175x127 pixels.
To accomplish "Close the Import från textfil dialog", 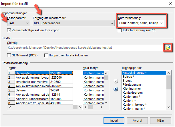I will click(x=170, y=4).
